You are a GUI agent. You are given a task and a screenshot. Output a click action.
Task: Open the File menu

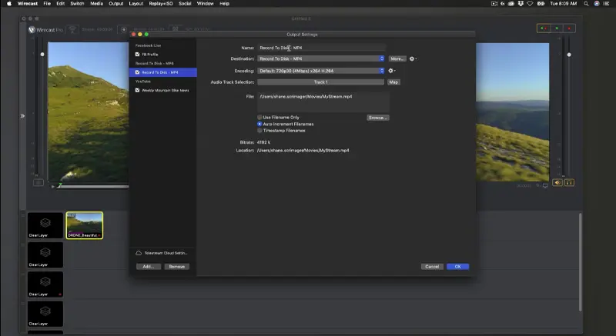pos(47,4)
